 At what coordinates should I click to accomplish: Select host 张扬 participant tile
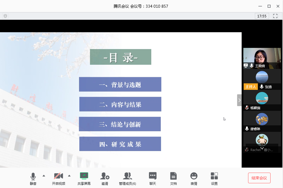[262, 79]
